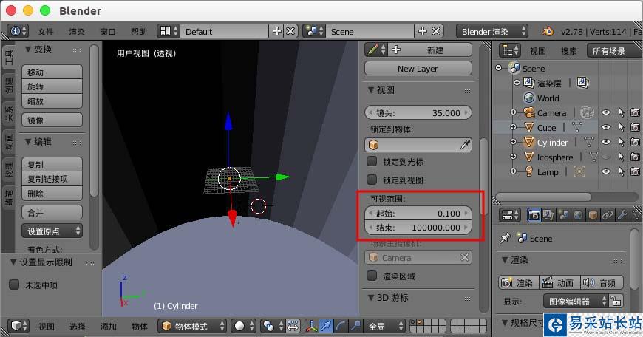This screenshot has height=337, width=643.
Task: Open the 选择 menu in 3D view header
Action: click(77, 327)
